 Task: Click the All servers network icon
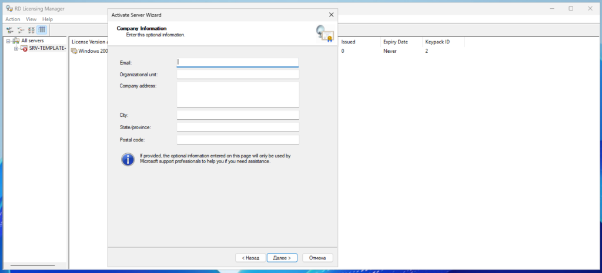click(x=16, y=41)
